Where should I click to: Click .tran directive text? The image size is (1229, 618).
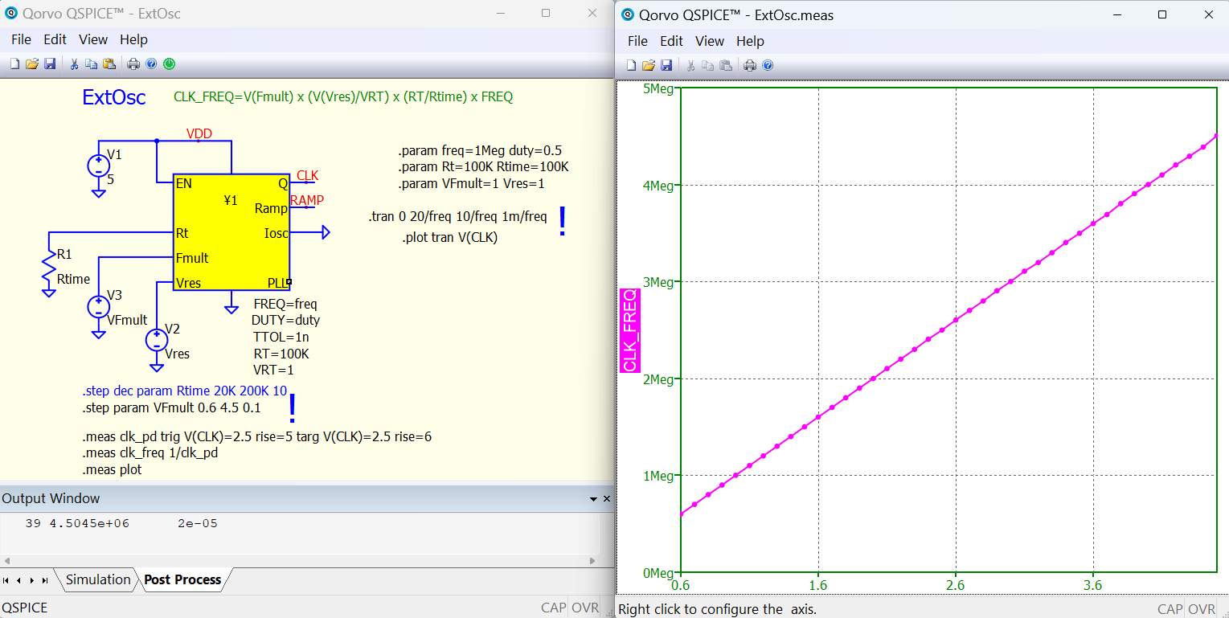(x=457, y=216)
